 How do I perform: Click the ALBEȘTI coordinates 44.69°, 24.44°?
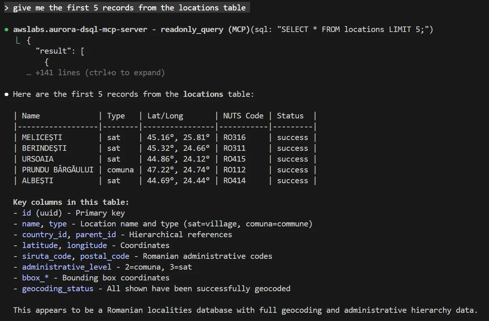pyautogui.click(x=178, y=181)
